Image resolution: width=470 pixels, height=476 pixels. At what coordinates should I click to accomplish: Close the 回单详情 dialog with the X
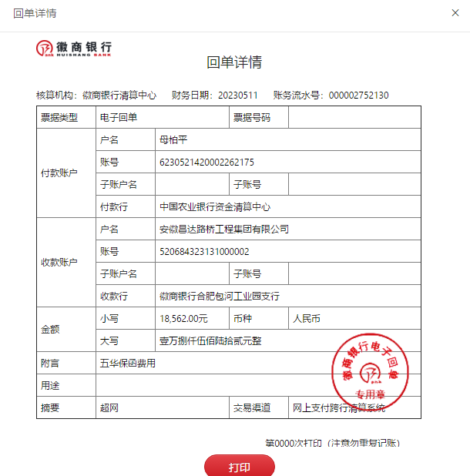click(x=455, y=13)
